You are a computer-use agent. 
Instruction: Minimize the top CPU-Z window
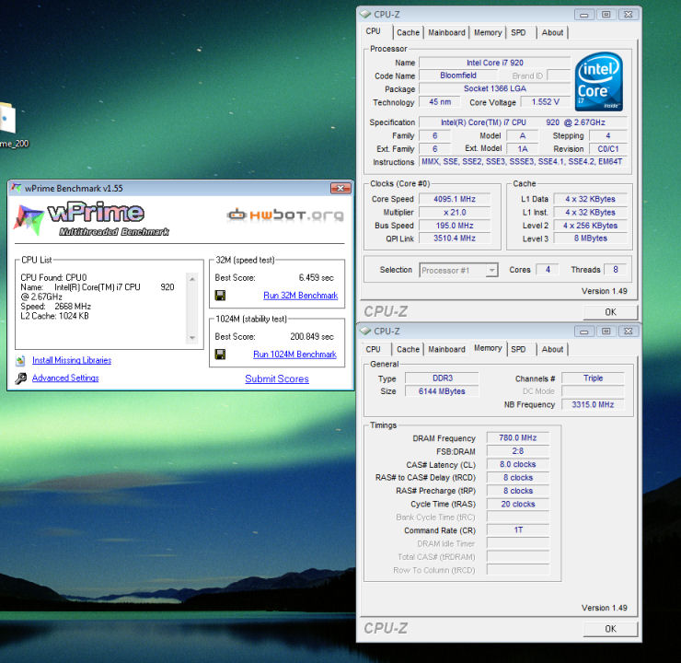coord(584,15)
